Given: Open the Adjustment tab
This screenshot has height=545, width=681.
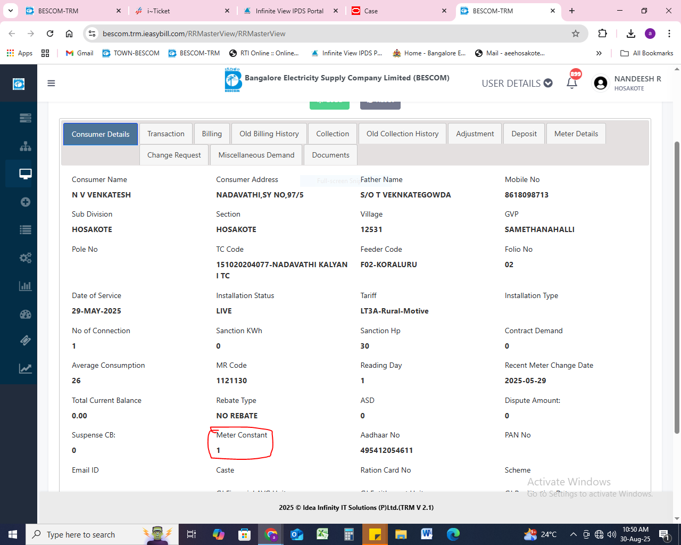Looking at the screenshot, I should pyautogui.click(x=475, y=134).
